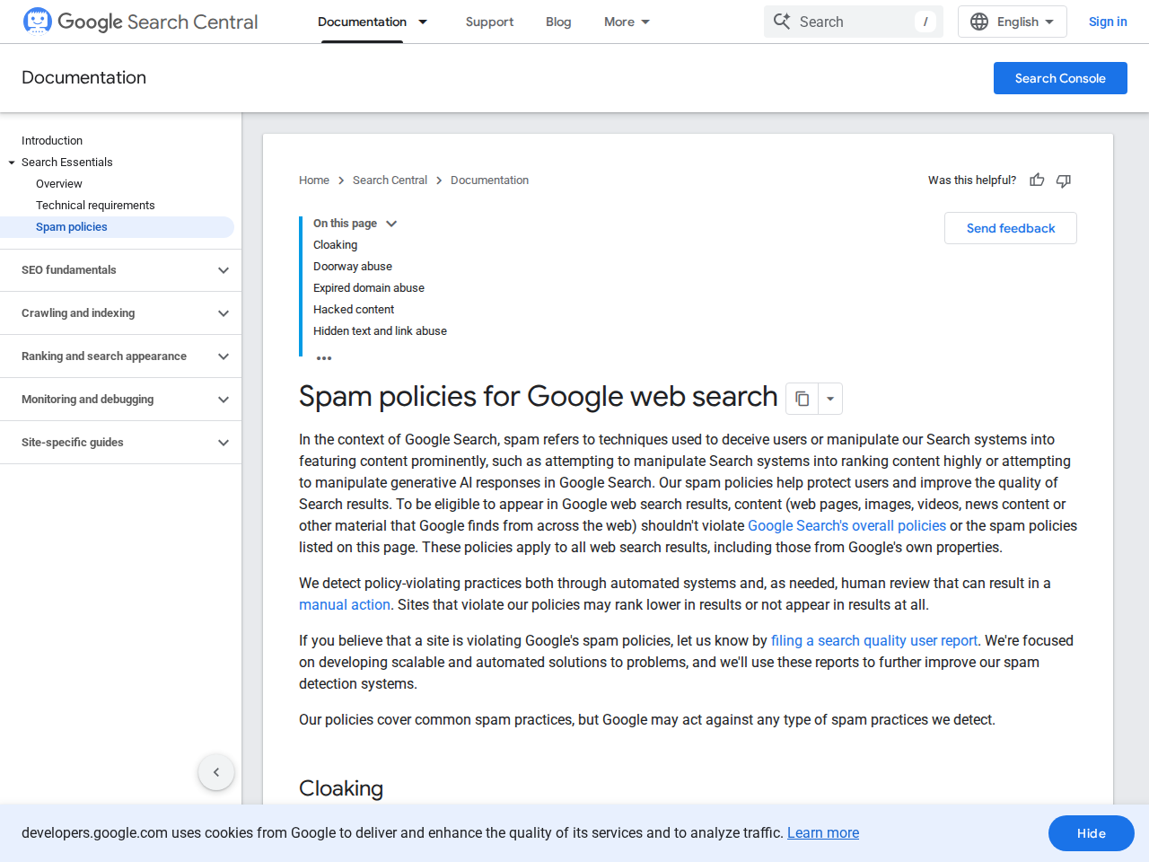Open Google Search's overall policies link
Screen dimensions: 1149x862
pos(846,526)
